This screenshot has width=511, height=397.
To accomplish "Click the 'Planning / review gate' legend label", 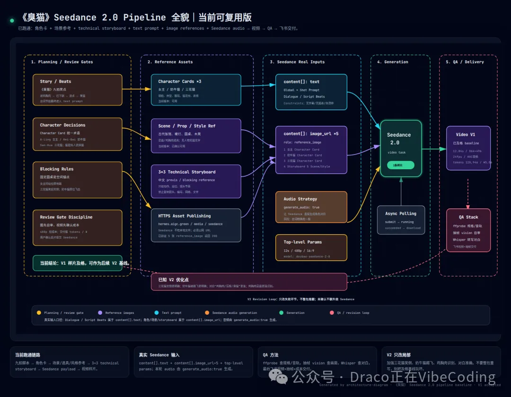I will pyautogui.click(x=64, y=313).
